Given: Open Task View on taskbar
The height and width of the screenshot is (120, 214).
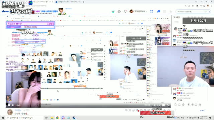Looking at the screenshot, I should tap(46, 118).
